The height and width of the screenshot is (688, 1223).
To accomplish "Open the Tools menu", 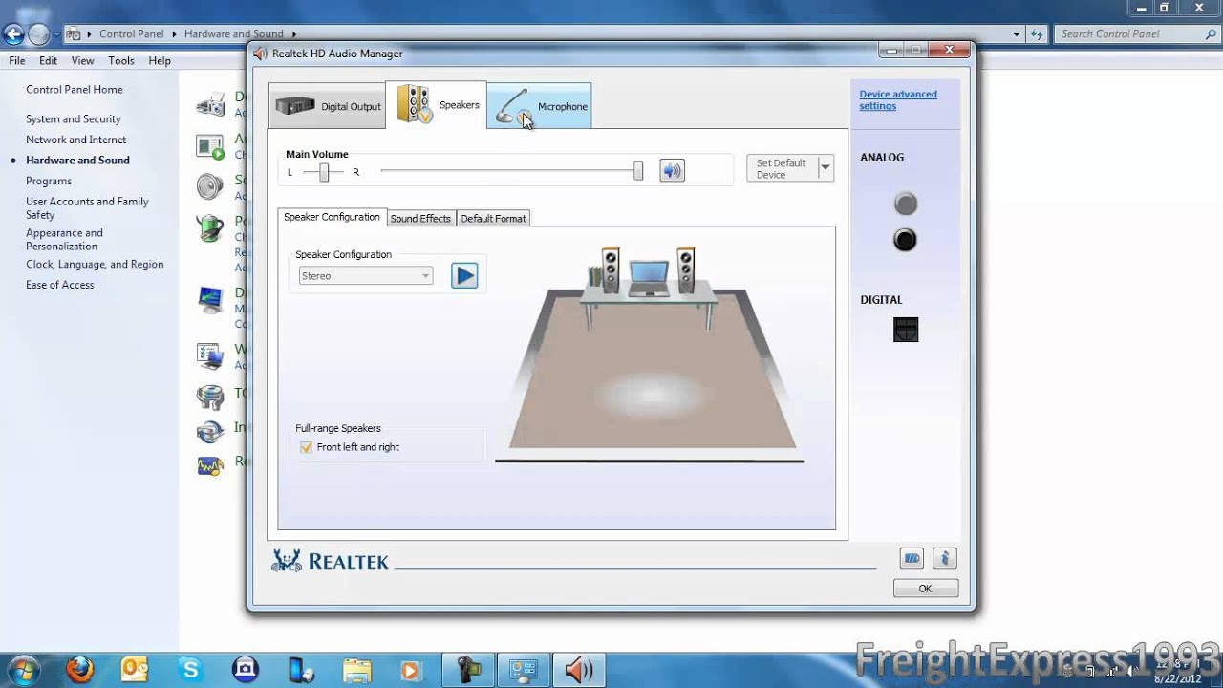I will pos(121,60).
